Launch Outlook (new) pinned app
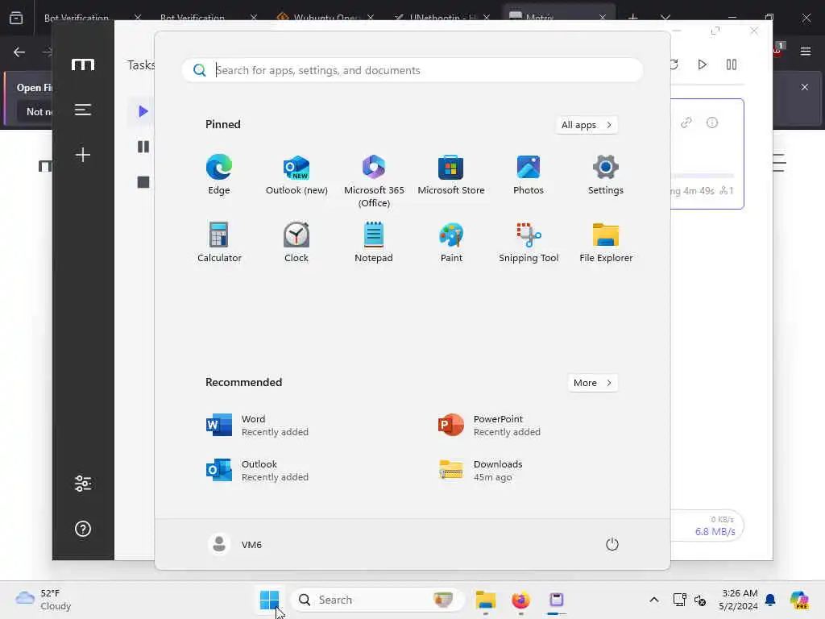This screenshot has height=619, width=825. [296, 175]
